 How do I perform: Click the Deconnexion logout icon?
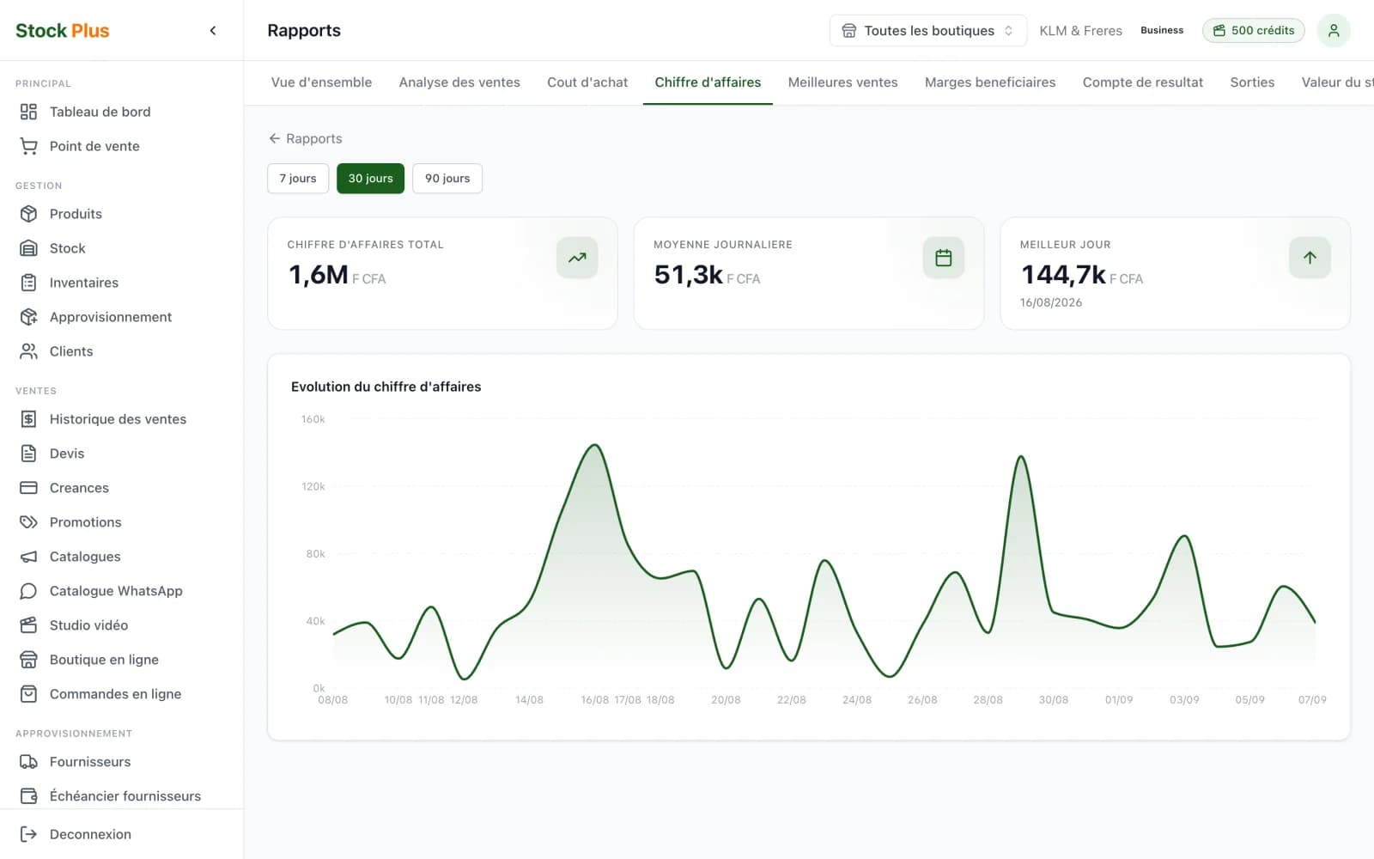tap(28, 834)
